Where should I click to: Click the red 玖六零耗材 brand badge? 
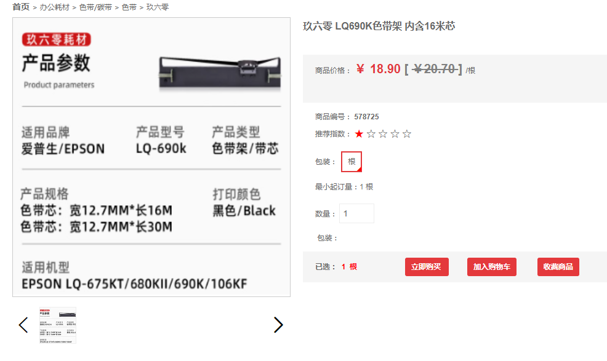(57, 39)
